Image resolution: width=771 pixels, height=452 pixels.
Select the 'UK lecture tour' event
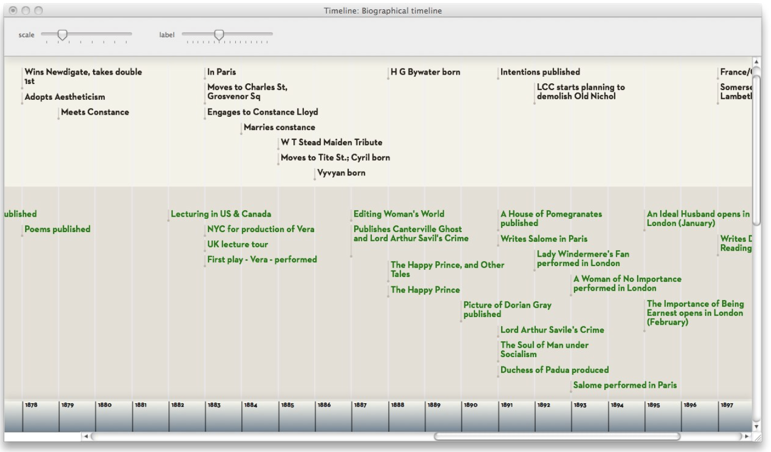(x=237, y=245)
